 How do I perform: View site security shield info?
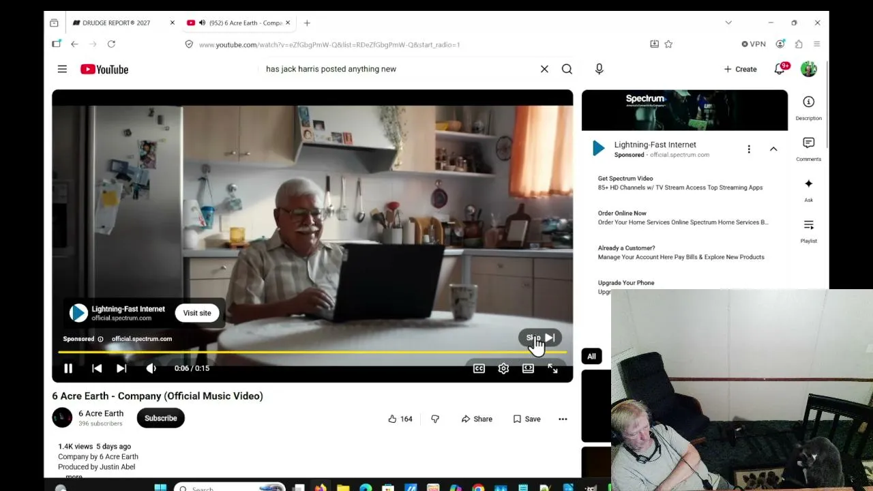click(189, 44)
